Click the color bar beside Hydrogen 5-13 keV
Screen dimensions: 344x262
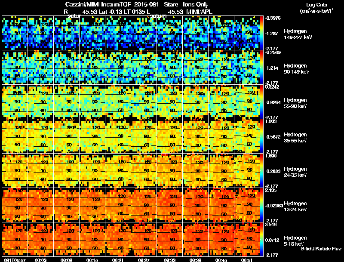click(262, 240)
